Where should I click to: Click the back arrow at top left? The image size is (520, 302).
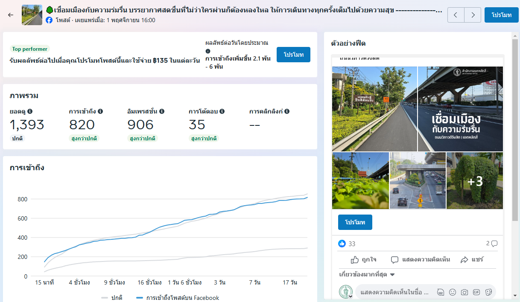tap(11, 15)
